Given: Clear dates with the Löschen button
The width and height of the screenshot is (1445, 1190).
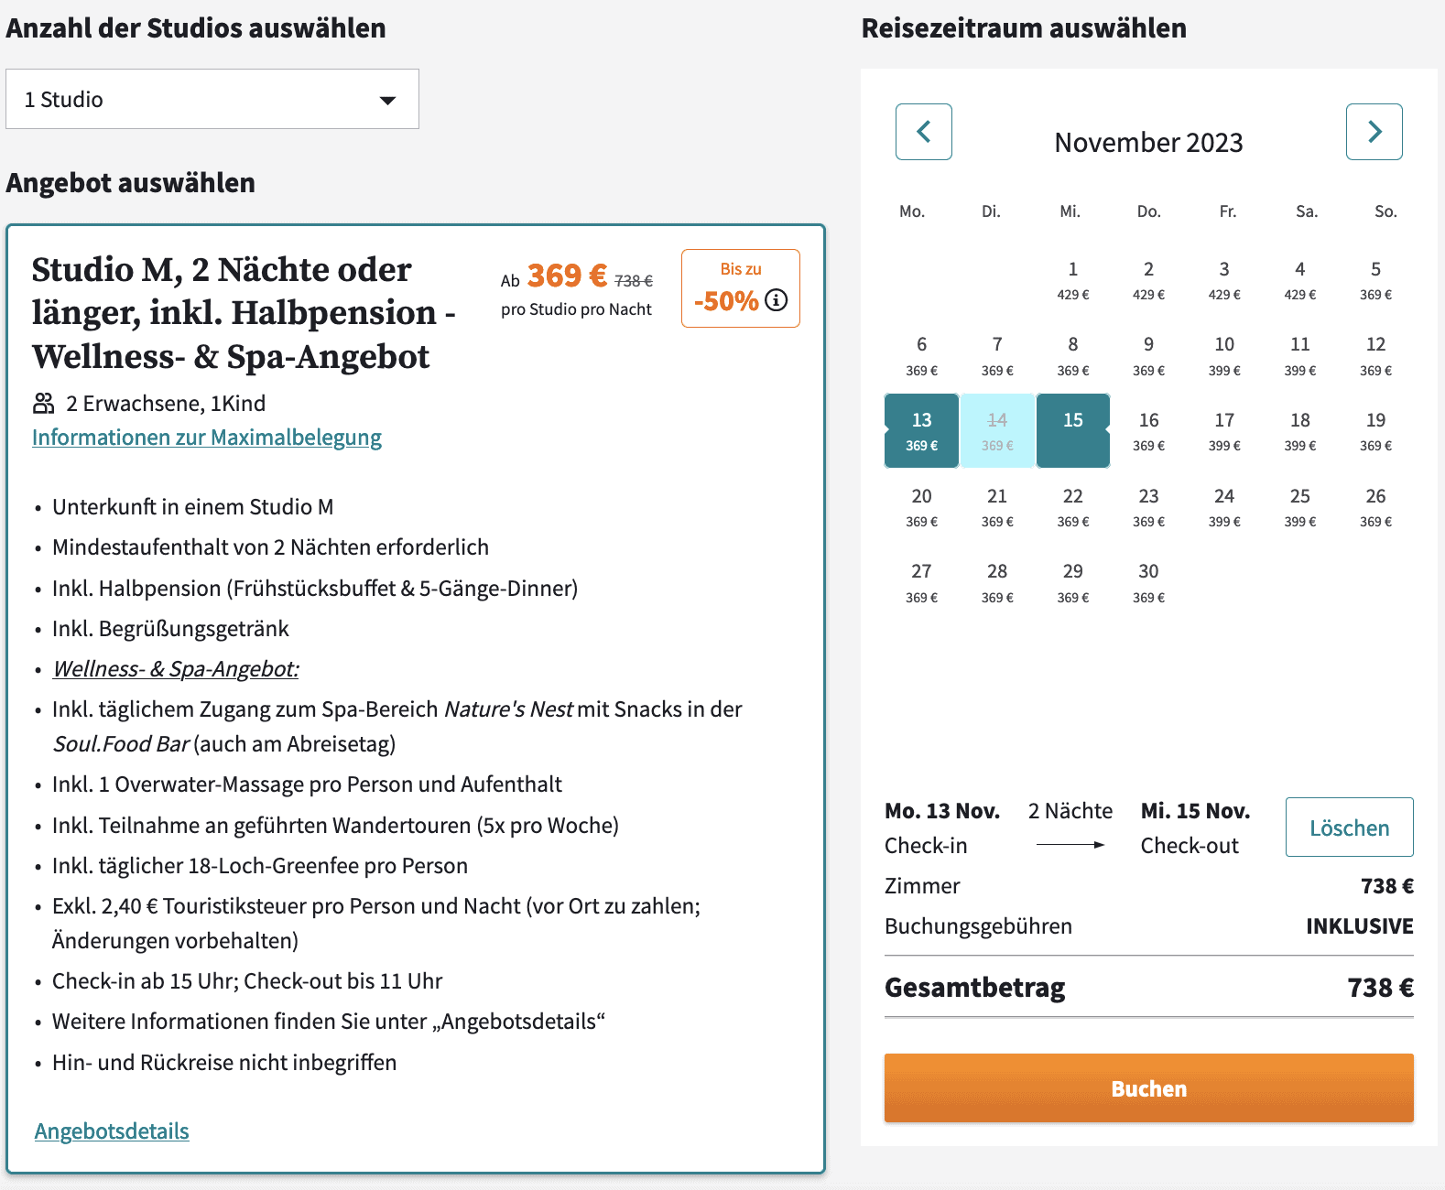Looking at the screenshot, I should coord(1349,828).
